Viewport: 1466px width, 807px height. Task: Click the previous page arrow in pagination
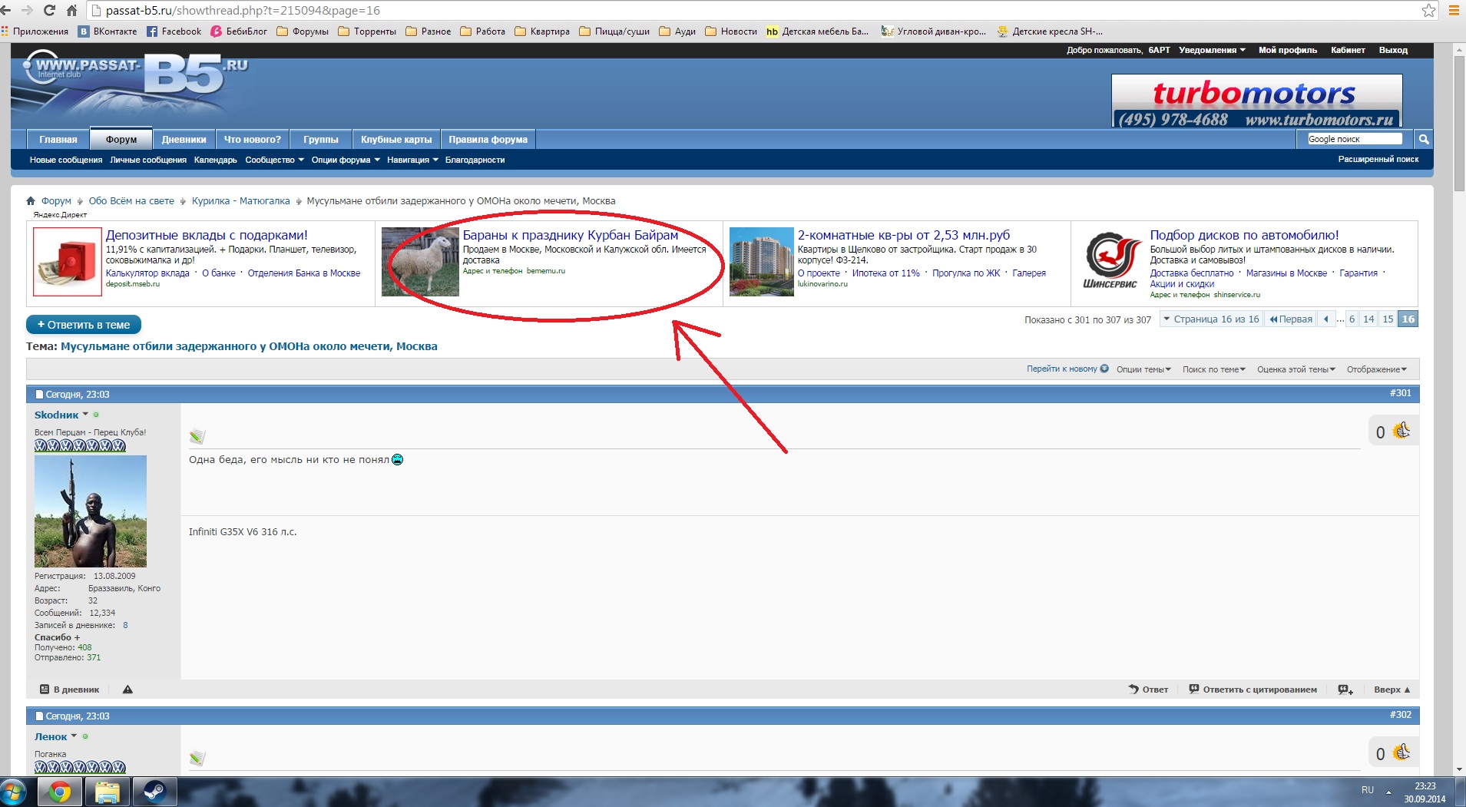pyautogui.click(x=1326, y=319)
